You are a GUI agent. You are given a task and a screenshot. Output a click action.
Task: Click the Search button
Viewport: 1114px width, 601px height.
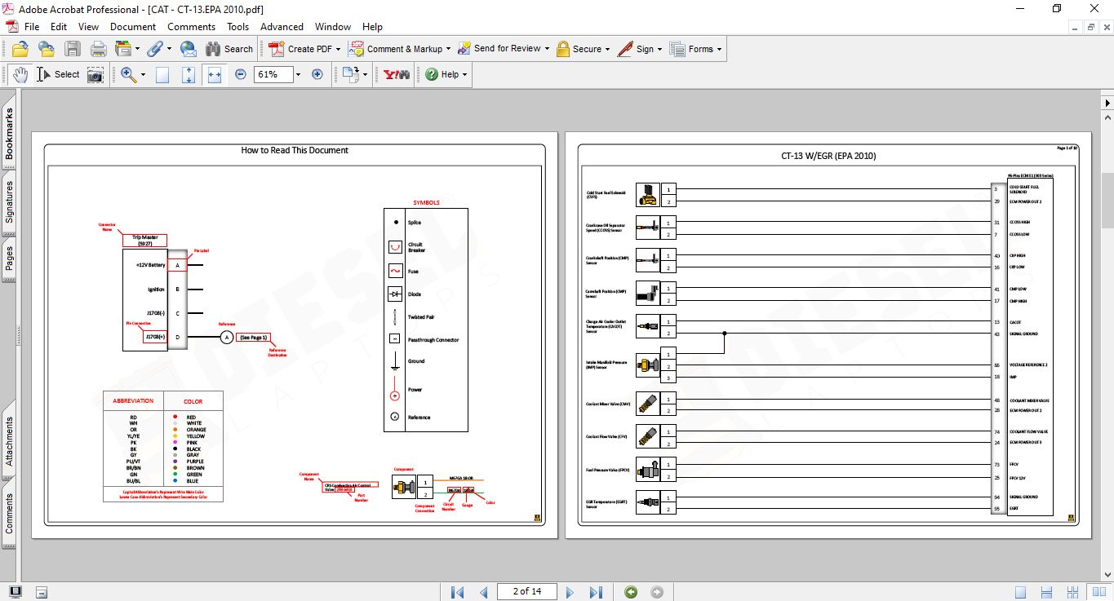click(229, 49)
